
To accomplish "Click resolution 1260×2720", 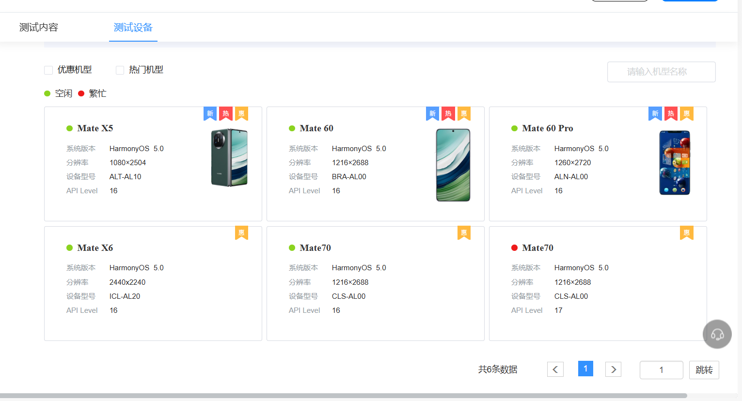I will (x=572, y=163).
